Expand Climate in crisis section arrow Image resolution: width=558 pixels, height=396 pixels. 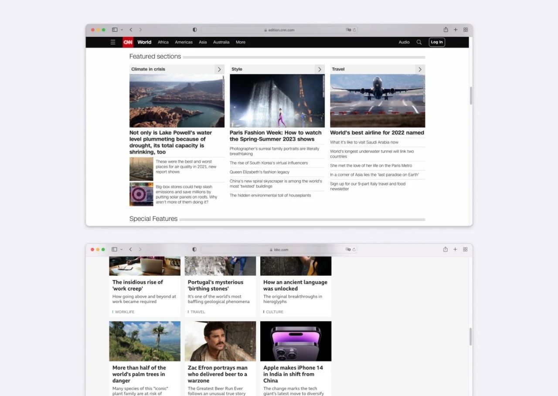click(x=219, y=69)
